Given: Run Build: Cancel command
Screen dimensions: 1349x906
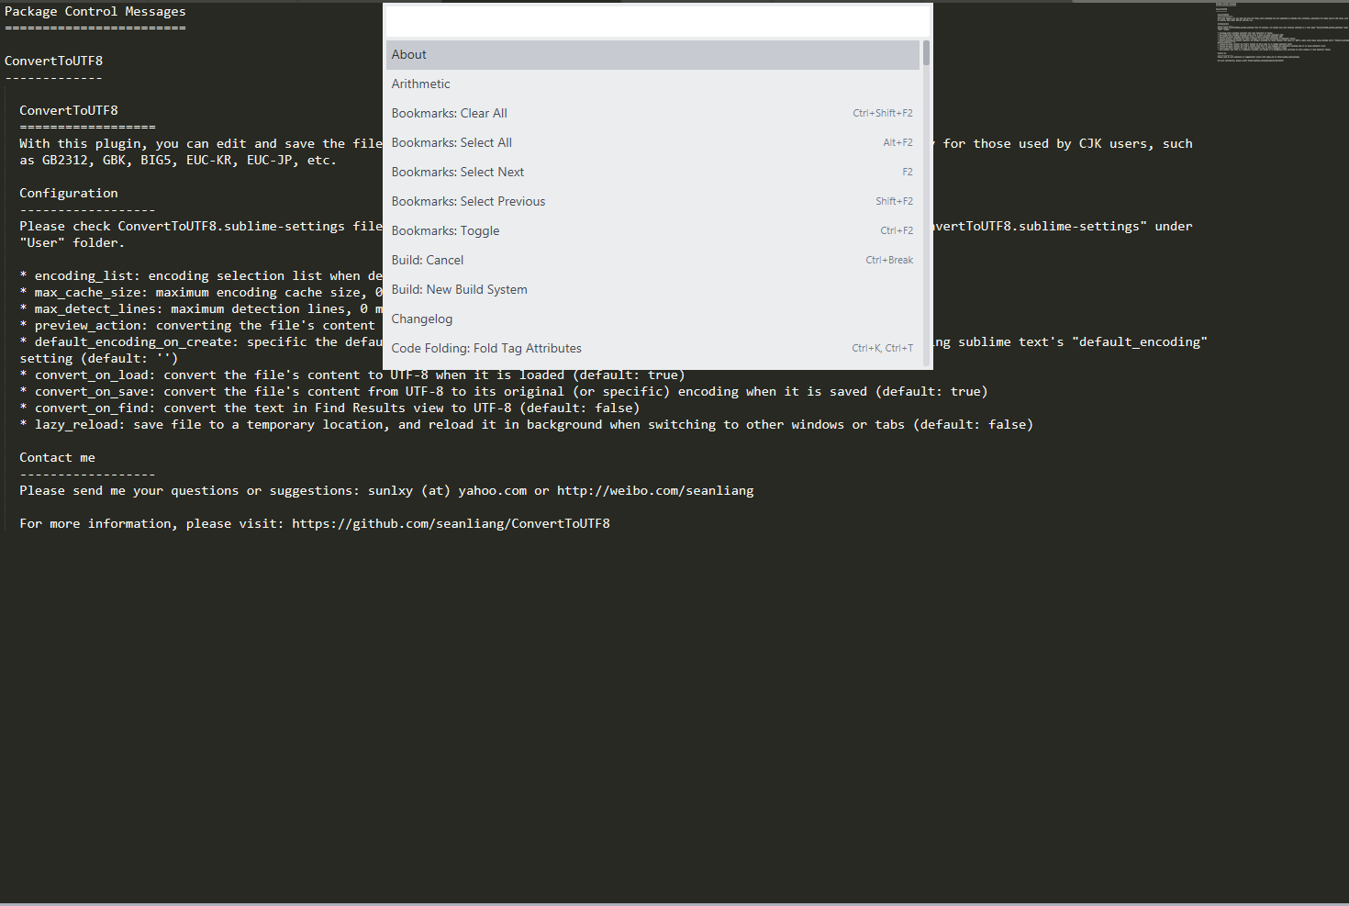Looking at the screenshot, I should [x=652, y=261].
